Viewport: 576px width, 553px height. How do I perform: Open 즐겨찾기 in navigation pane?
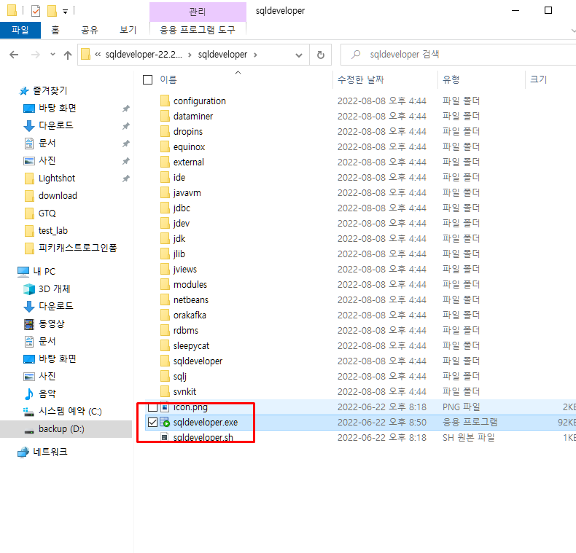tap(50, 90)
